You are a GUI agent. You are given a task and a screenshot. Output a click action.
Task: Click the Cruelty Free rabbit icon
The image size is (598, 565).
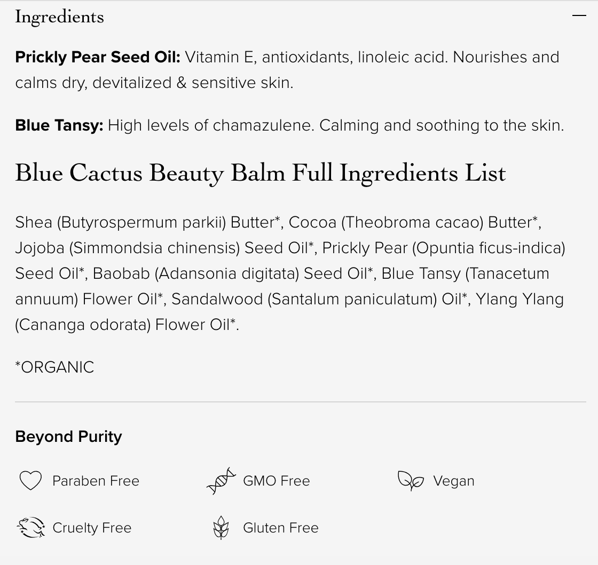31,528
